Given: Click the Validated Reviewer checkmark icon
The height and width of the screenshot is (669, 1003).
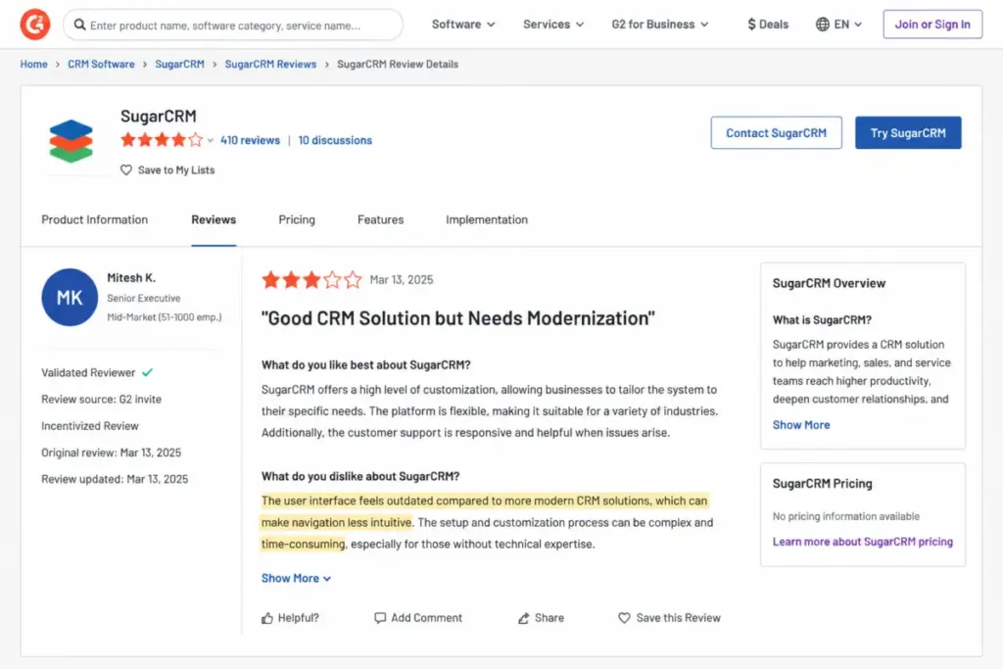Looking at the screenshot, I should [x=148, y=372].
